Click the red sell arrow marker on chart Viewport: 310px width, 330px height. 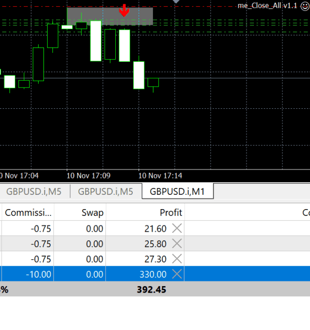tap(124, 11)
